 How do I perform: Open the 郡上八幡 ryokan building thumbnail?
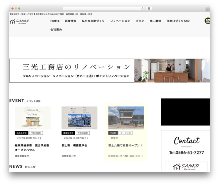pos(126,118)
